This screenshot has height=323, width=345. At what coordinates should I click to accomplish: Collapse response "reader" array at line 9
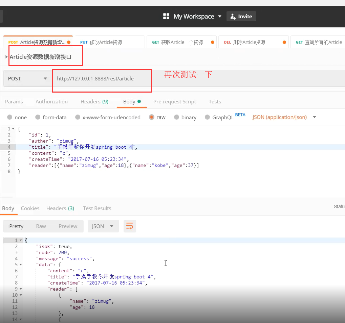click(21, 289)
